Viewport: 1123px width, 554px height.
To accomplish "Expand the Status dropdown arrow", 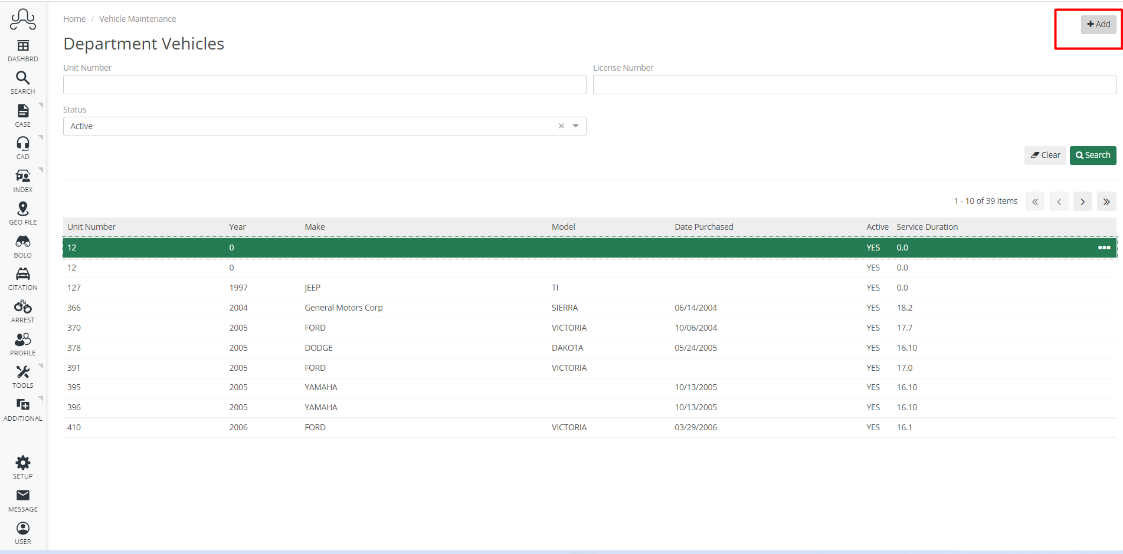I will [x=576, y=126].
